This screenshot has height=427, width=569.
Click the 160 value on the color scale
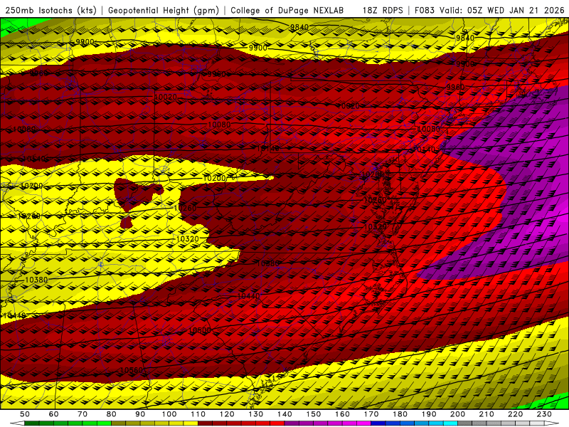[342, 414]
